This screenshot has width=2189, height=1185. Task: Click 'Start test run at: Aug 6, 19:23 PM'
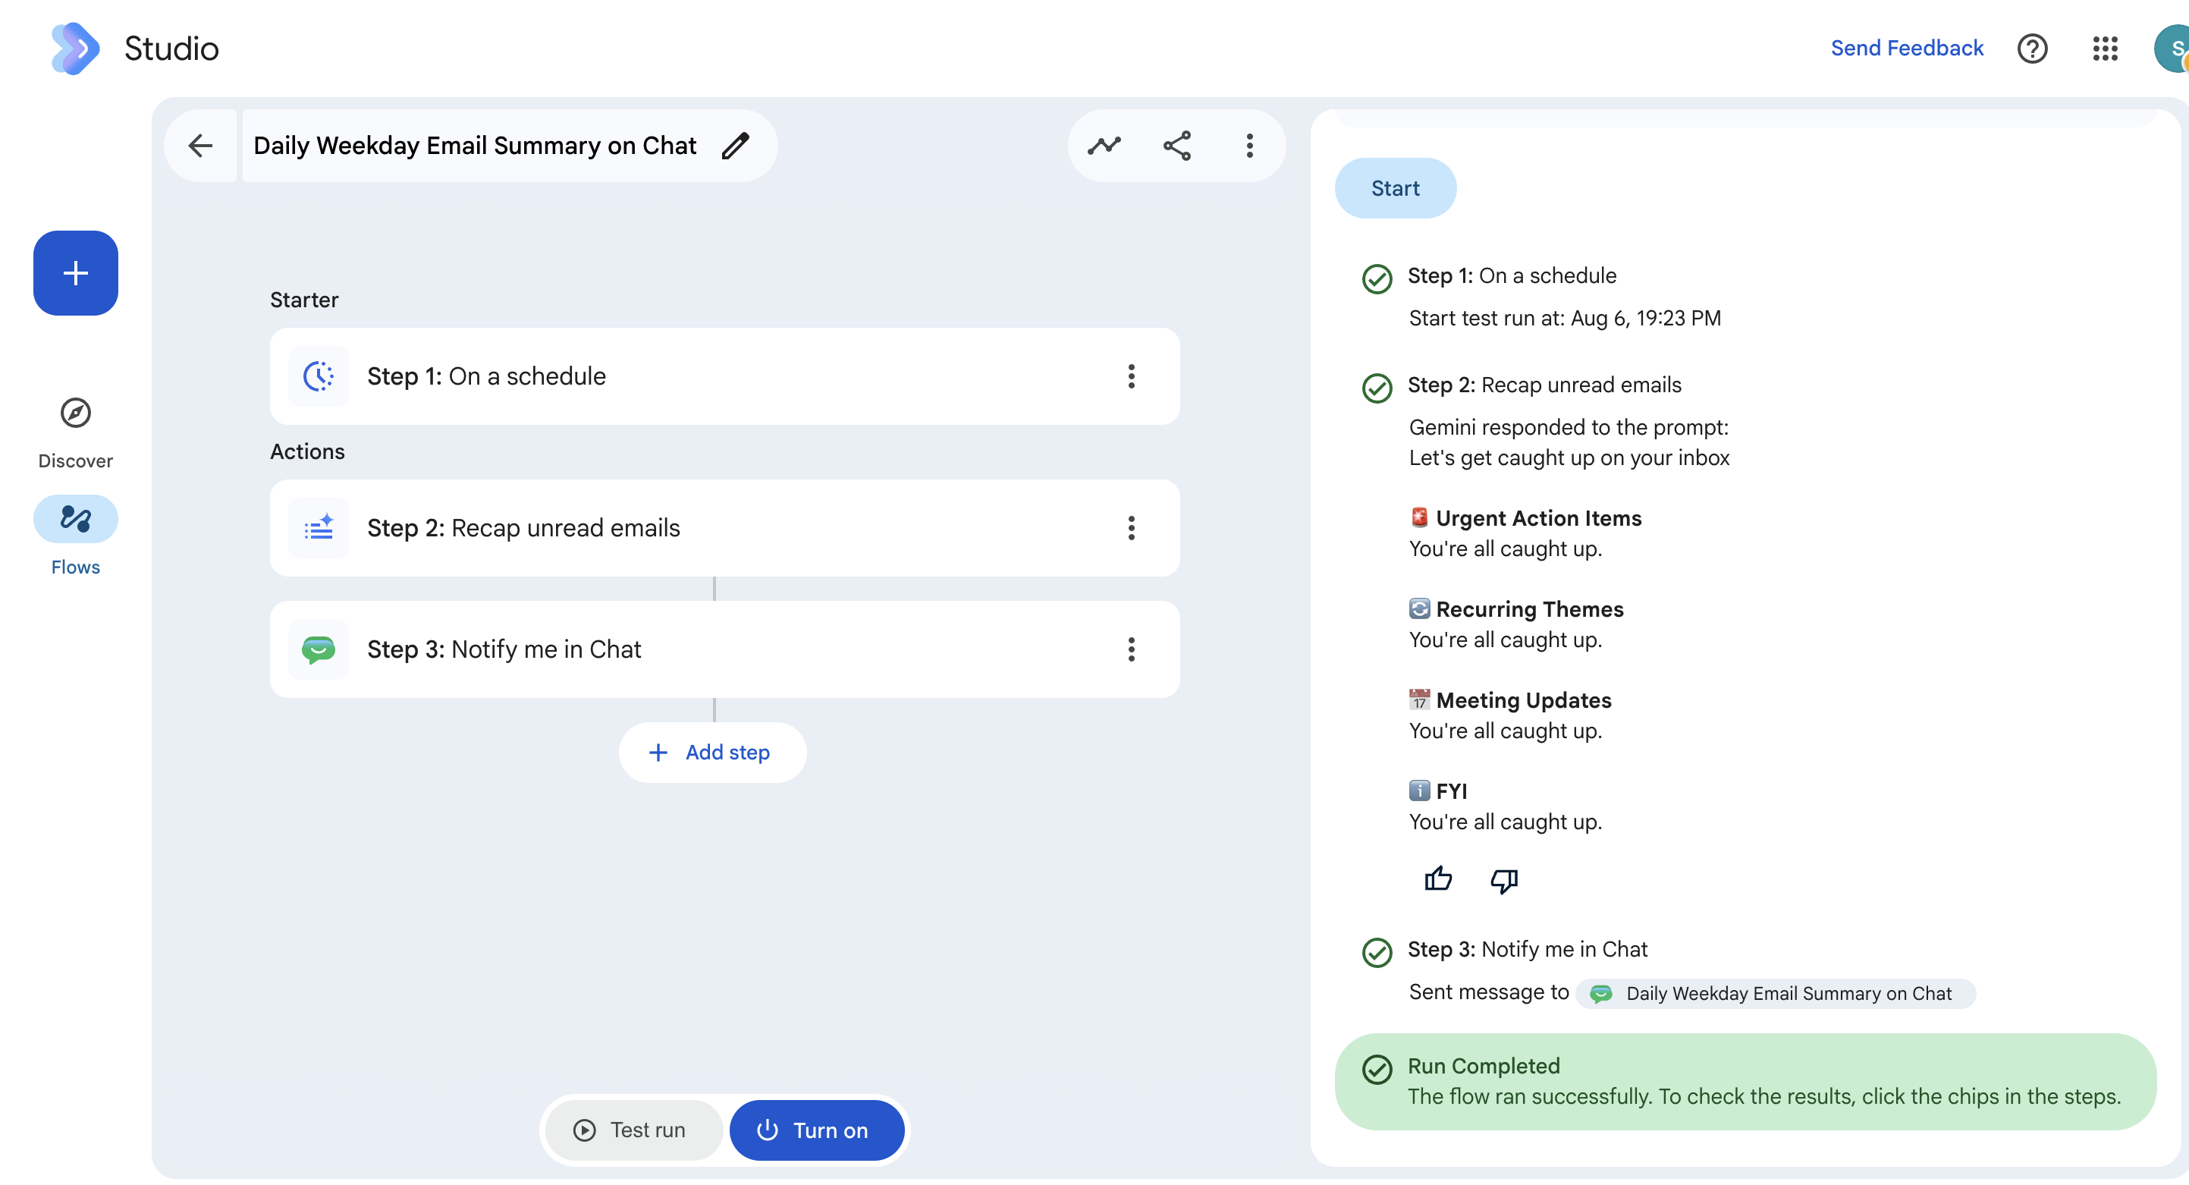point(1565,318)
